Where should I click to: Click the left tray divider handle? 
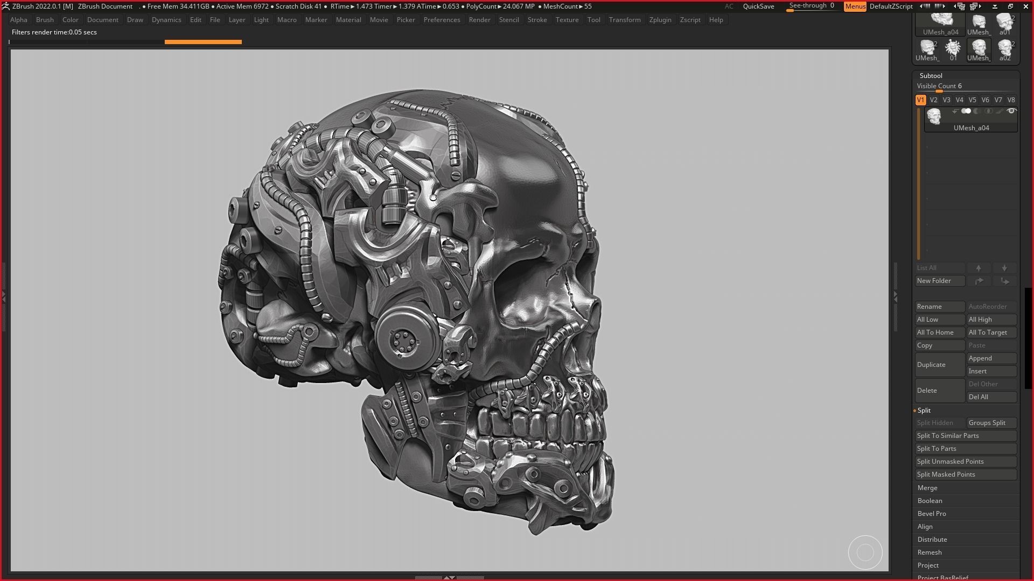pos(4,297)
